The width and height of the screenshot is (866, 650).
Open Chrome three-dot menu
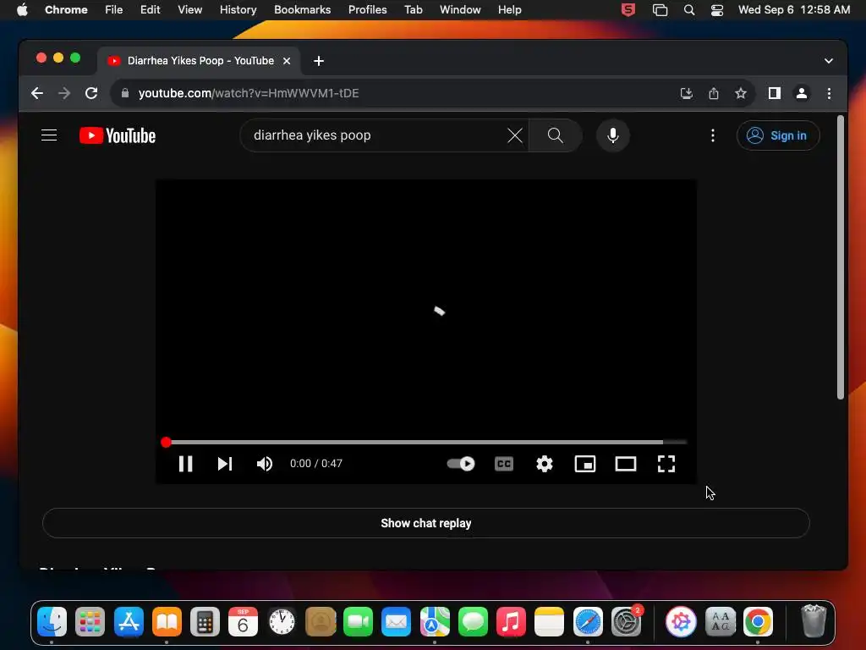829,93
